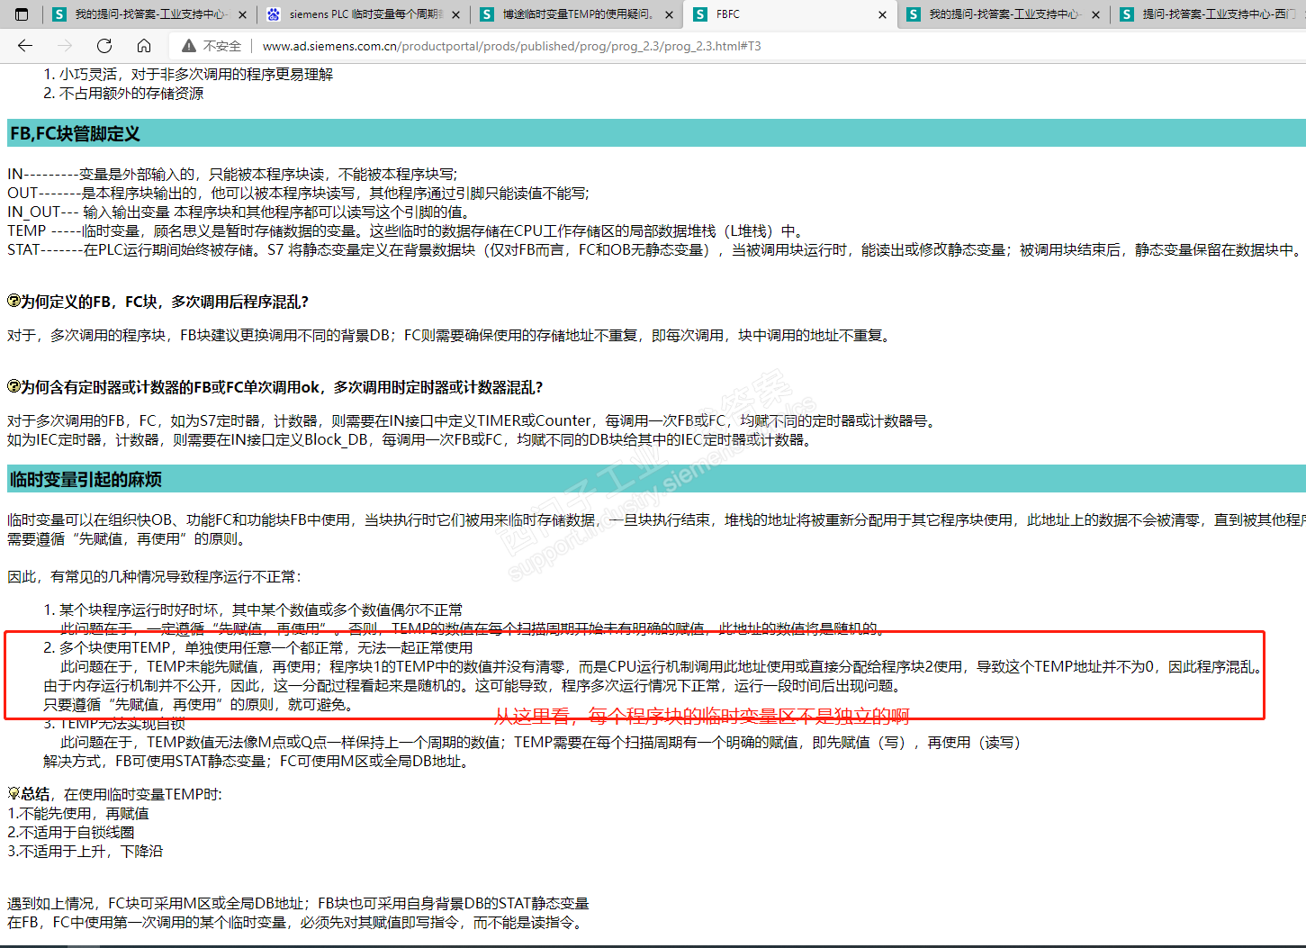Click the not-secure warning triangle icon
Screen dimensions: 1306x948
189,46
